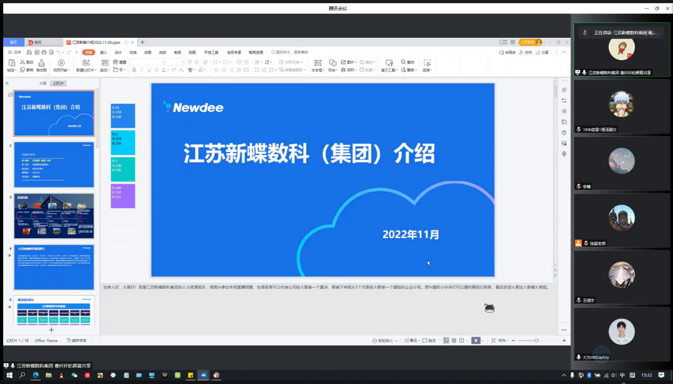The image size is (673, 384).
Task: Click the print icon in quick access toolbar
Action: click(44, 53)
